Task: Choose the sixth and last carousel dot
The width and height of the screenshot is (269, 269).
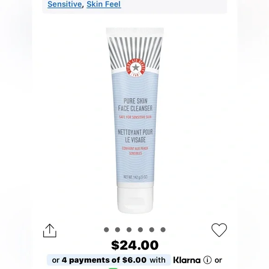Action: point(163,230)
